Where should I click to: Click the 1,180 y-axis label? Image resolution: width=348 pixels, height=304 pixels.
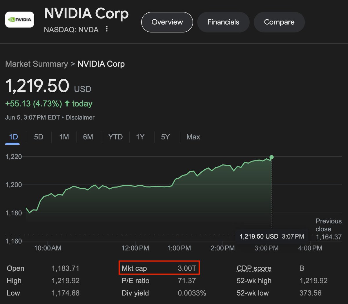pos(14,213)
